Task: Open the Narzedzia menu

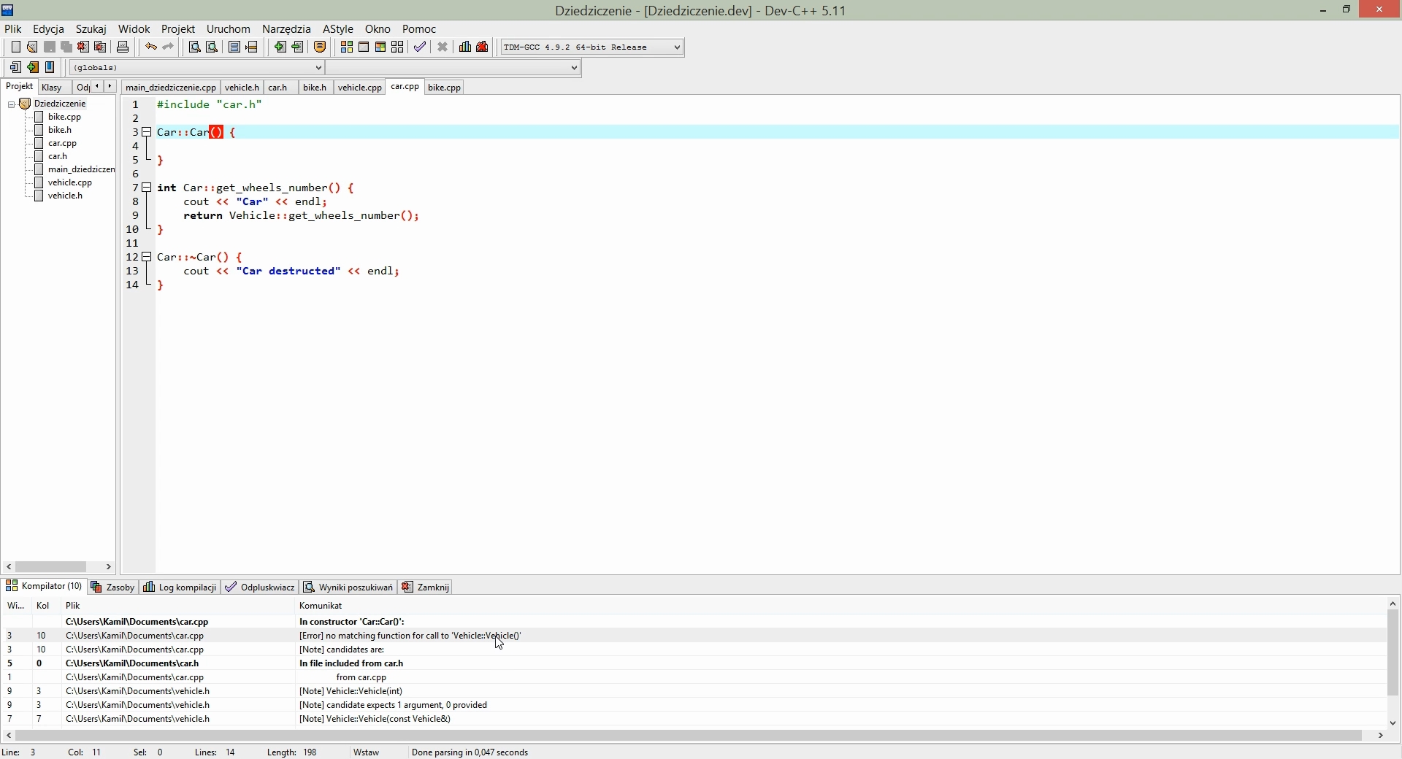Action: point(286,29)
